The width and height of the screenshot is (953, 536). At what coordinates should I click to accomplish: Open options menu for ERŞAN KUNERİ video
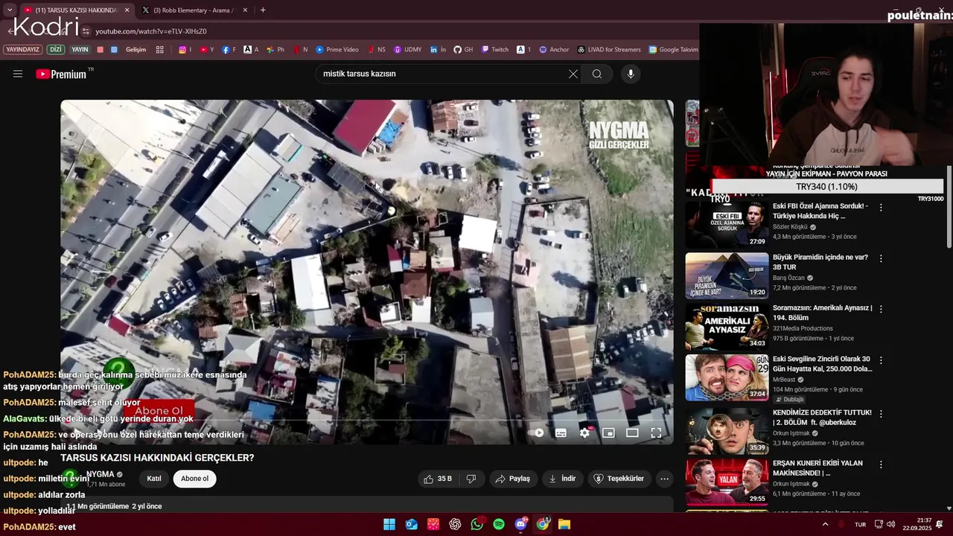(x=881, y=465)
